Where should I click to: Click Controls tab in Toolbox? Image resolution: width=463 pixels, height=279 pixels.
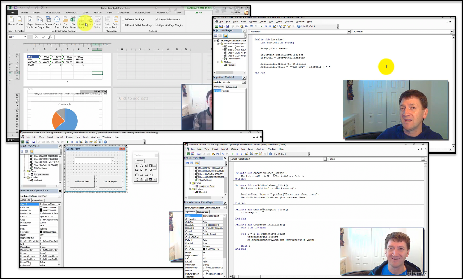139,161
